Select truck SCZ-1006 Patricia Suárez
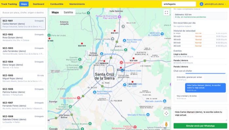 [x=23, y=92]
